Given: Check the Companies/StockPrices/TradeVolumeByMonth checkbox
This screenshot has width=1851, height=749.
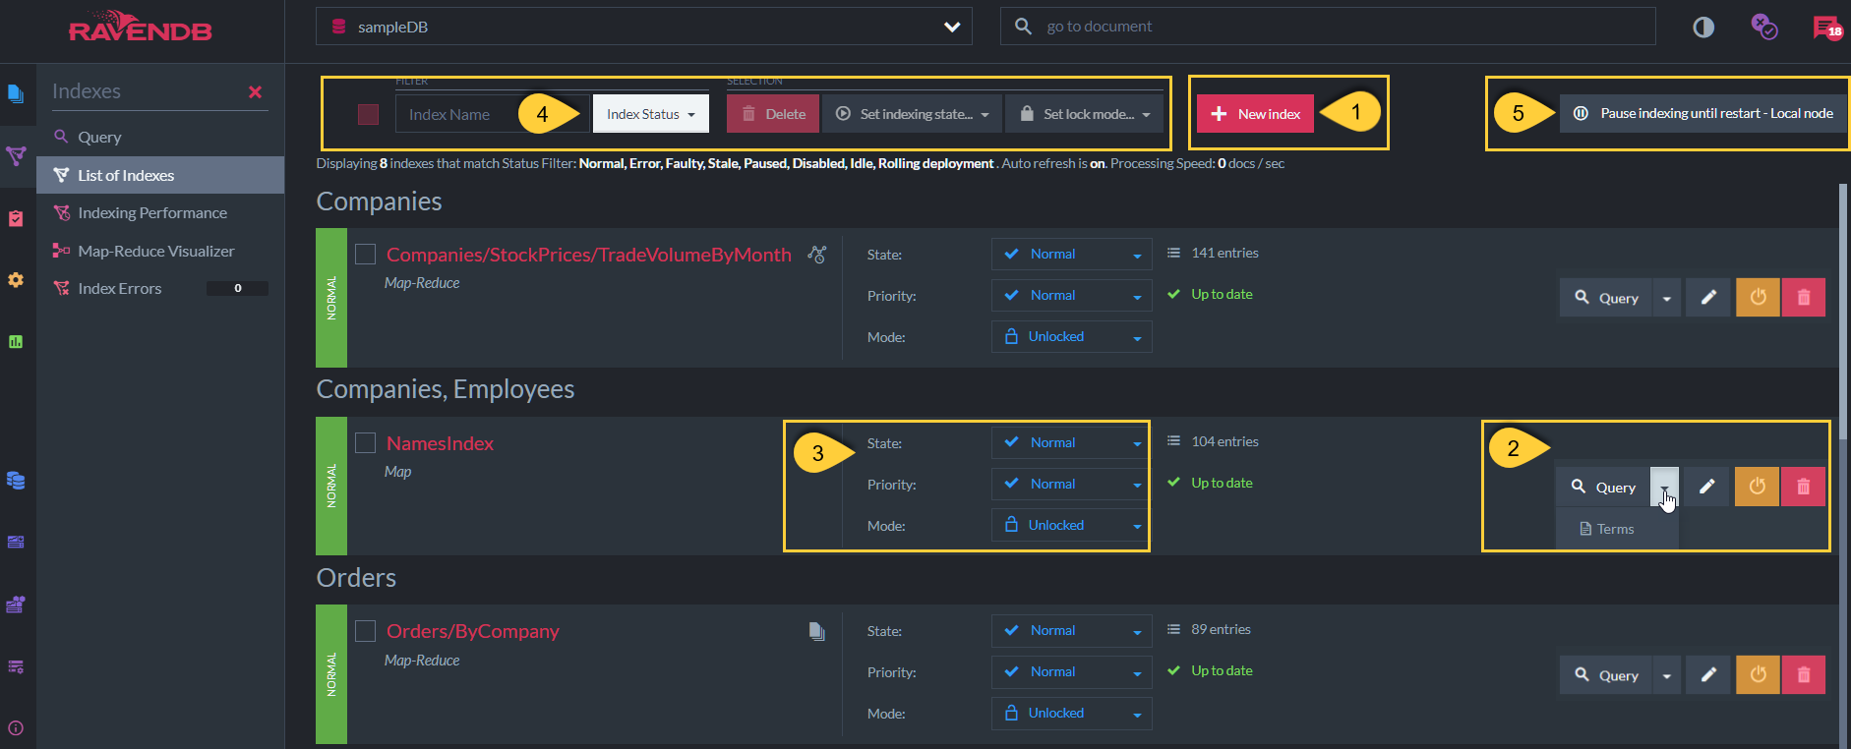Looking at the screenshot, I should (365, 255).
